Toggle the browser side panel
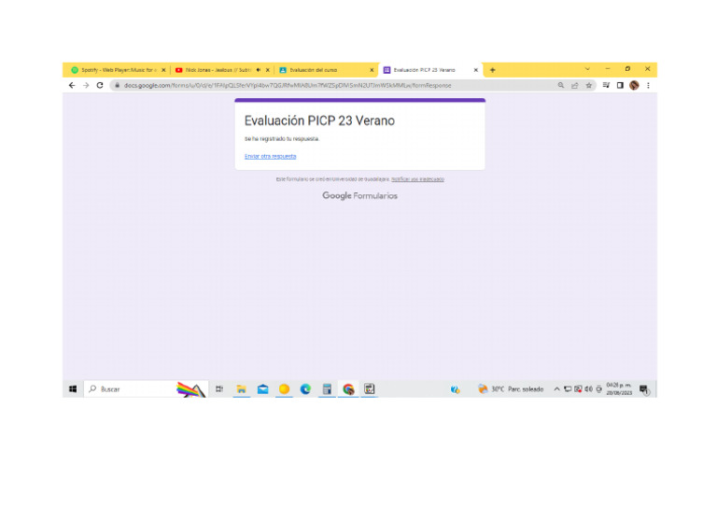 620,86
